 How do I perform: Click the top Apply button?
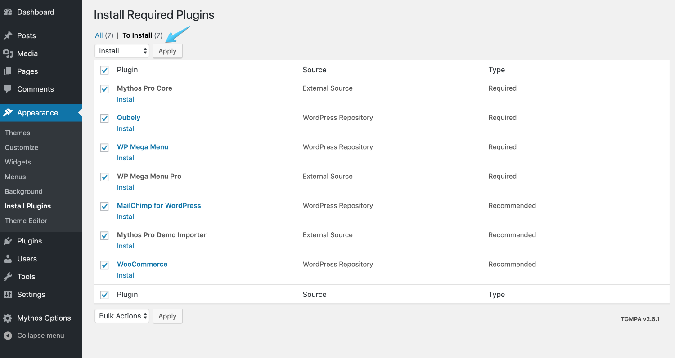click(x=167, y=51)
